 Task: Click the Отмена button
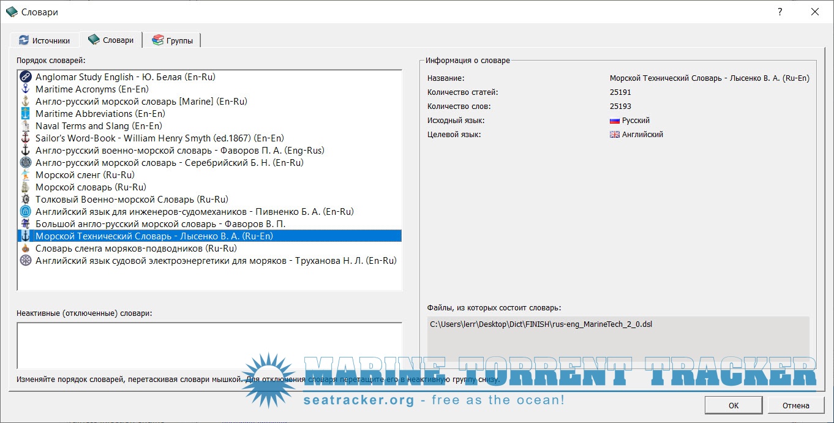pos(796,405)
